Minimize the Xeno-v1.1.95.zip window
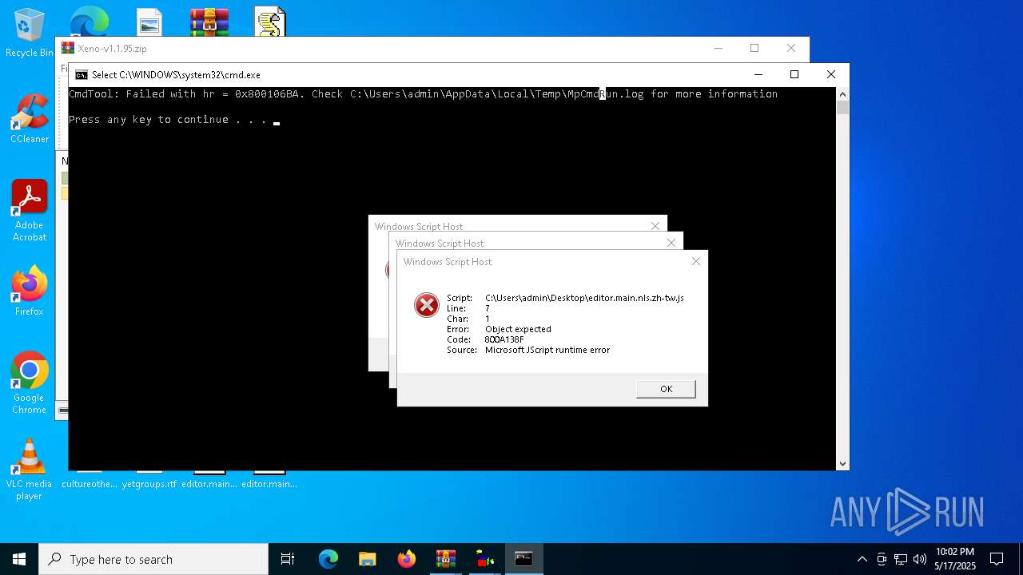 [718, 48]
